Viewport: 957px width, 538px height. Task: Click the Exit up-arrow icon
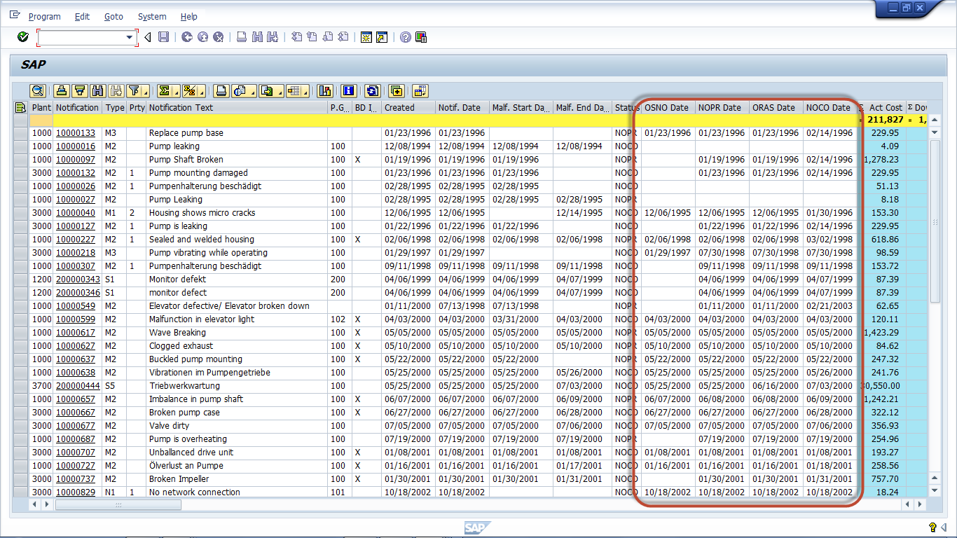pos(202,37)
